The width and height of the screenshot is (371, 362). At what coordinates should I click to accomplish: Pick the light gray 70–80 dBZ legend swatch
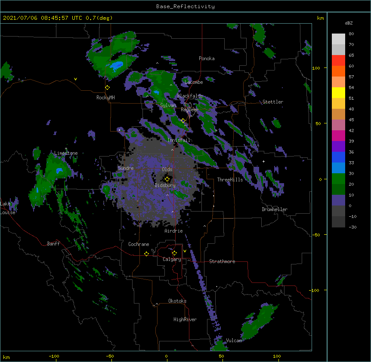338,39
